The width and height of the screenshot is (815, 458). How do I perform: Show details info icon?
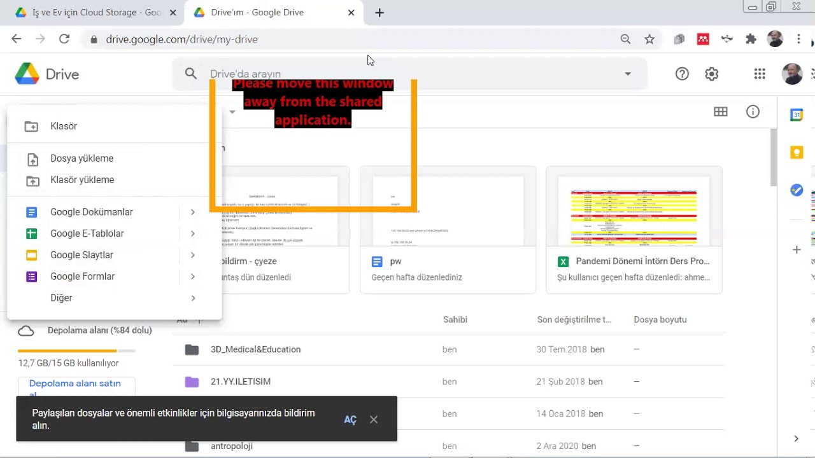click(753, 112)
